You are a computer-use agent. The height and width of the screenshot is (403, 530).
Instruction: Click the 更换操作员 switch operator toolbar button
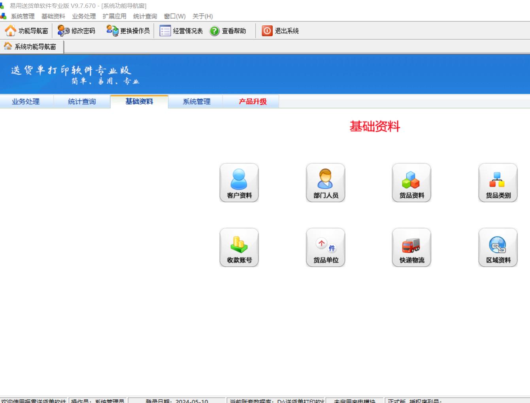click(x=128, y=31)
